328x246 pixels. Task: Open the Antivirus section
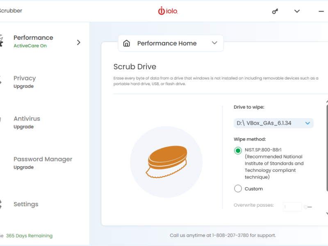point(27,118)
